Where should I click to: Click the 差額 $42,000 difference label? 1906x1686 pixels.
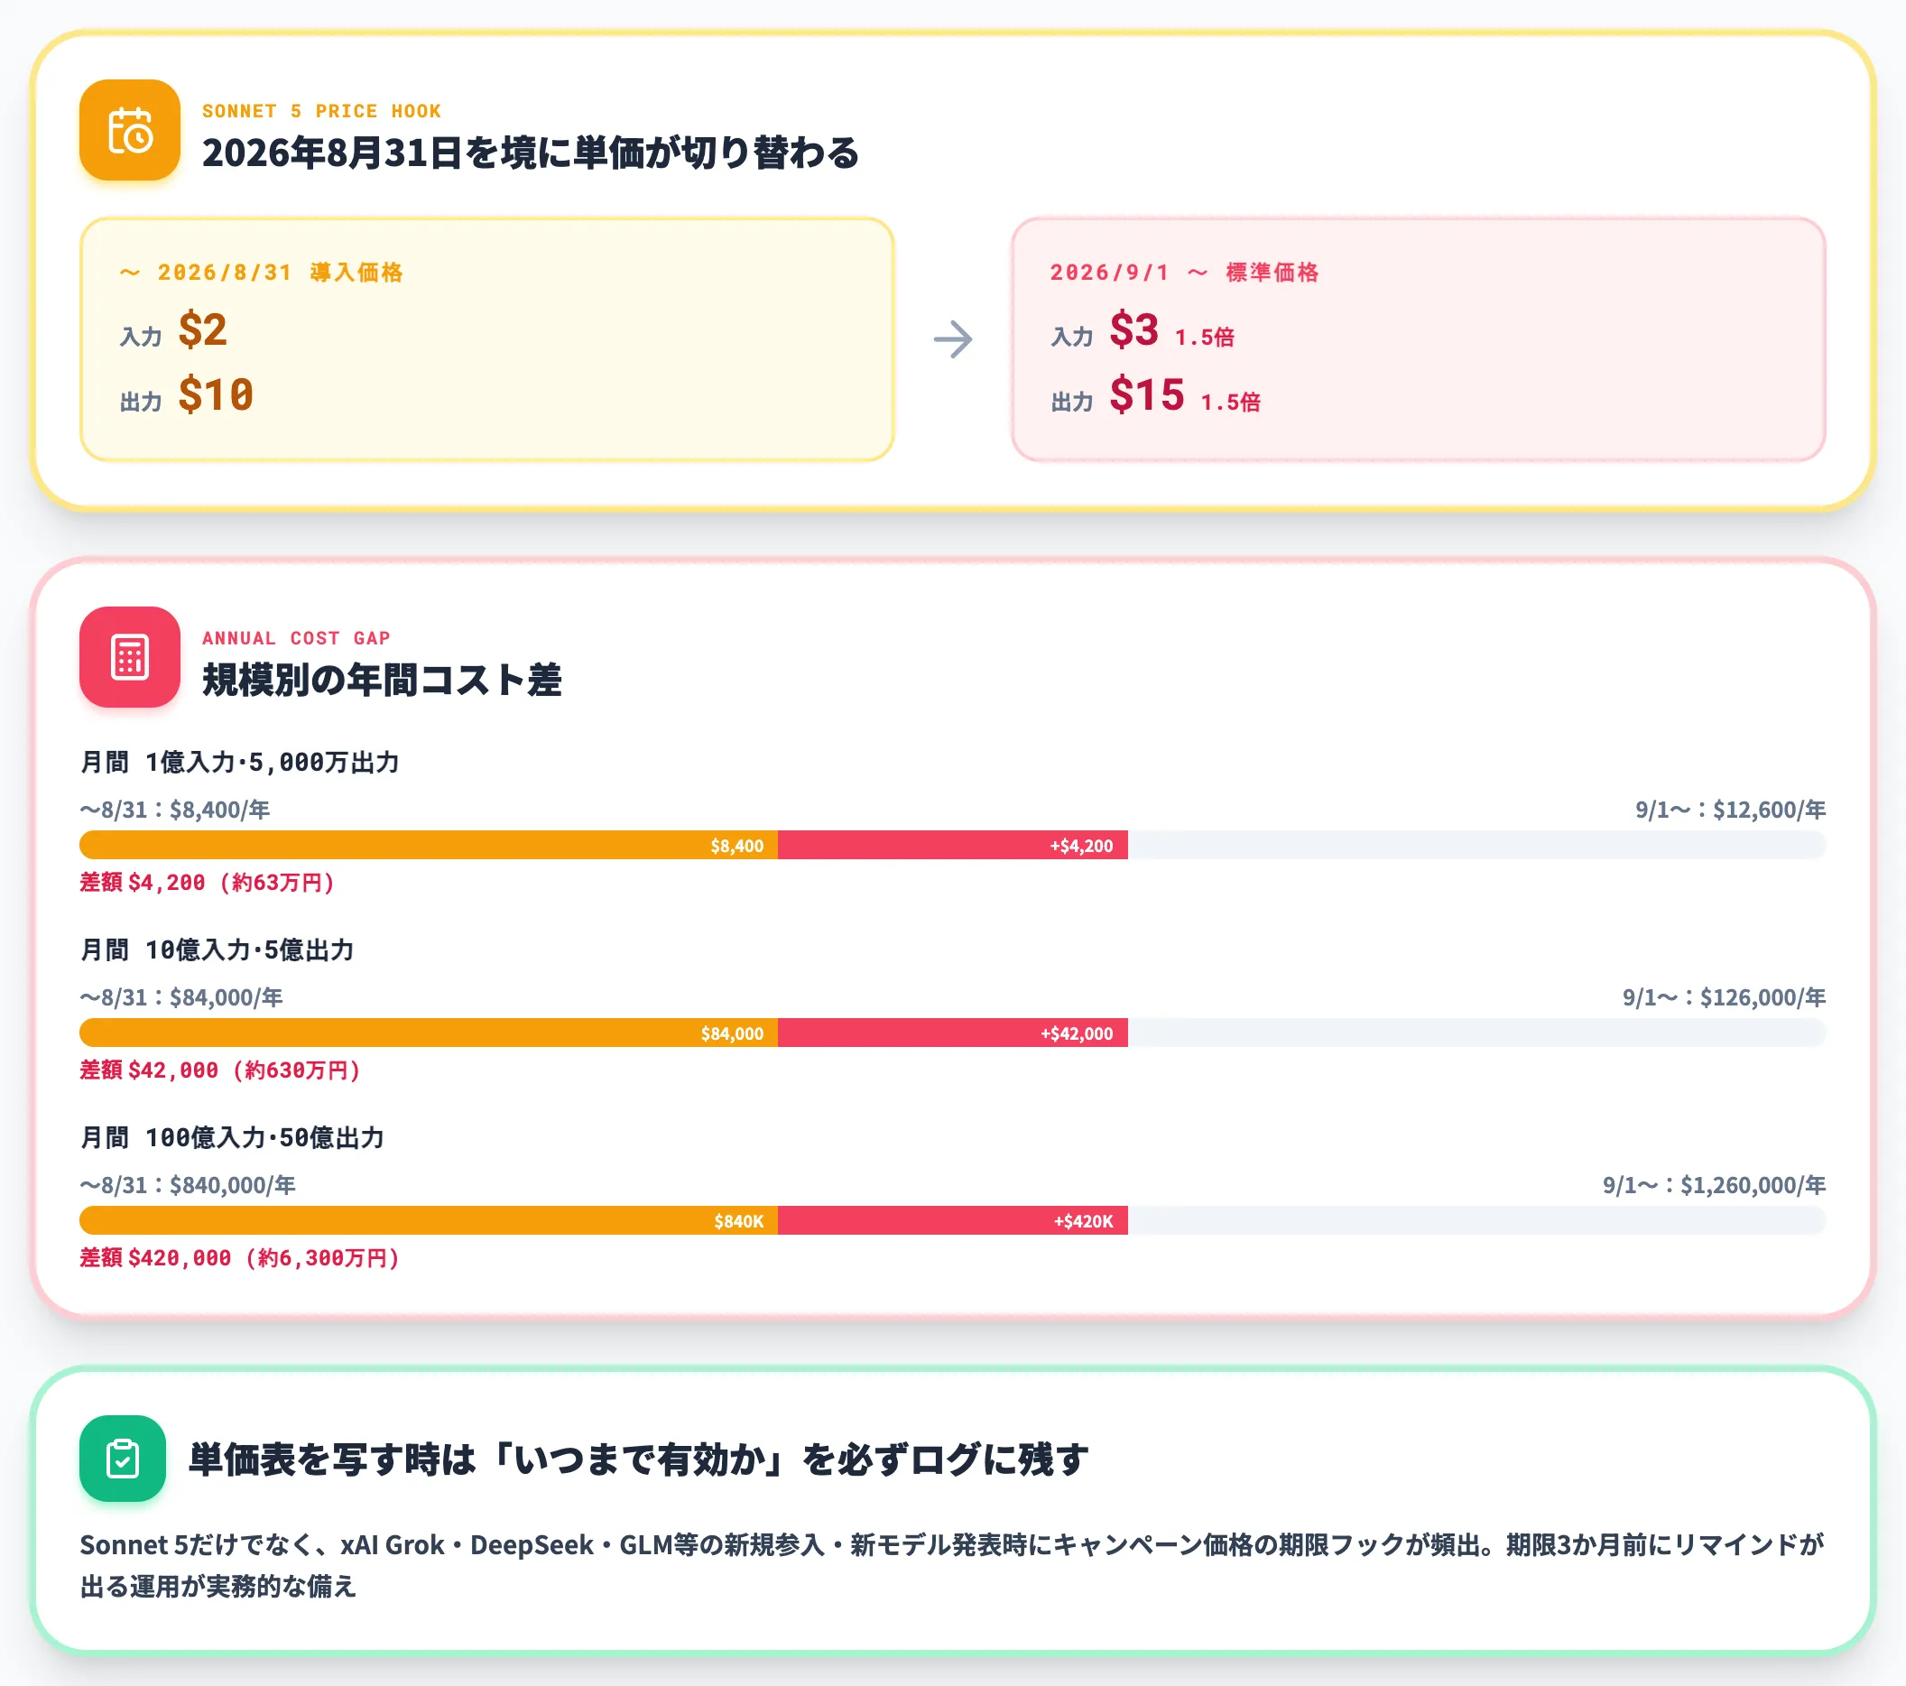point(220,1070)
